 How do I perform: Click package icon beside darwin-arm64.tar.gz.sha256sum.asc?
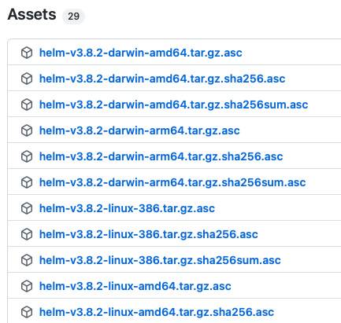point(27,182)
